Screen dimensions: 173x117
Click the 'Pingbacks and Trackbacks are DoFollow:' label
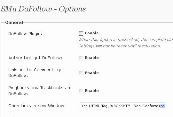tap(40, 91)
